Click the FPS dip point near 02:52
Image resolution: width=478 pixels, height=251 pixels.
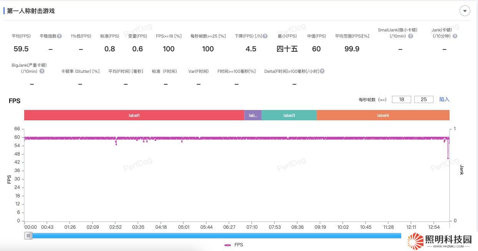(x=116, y=144)
